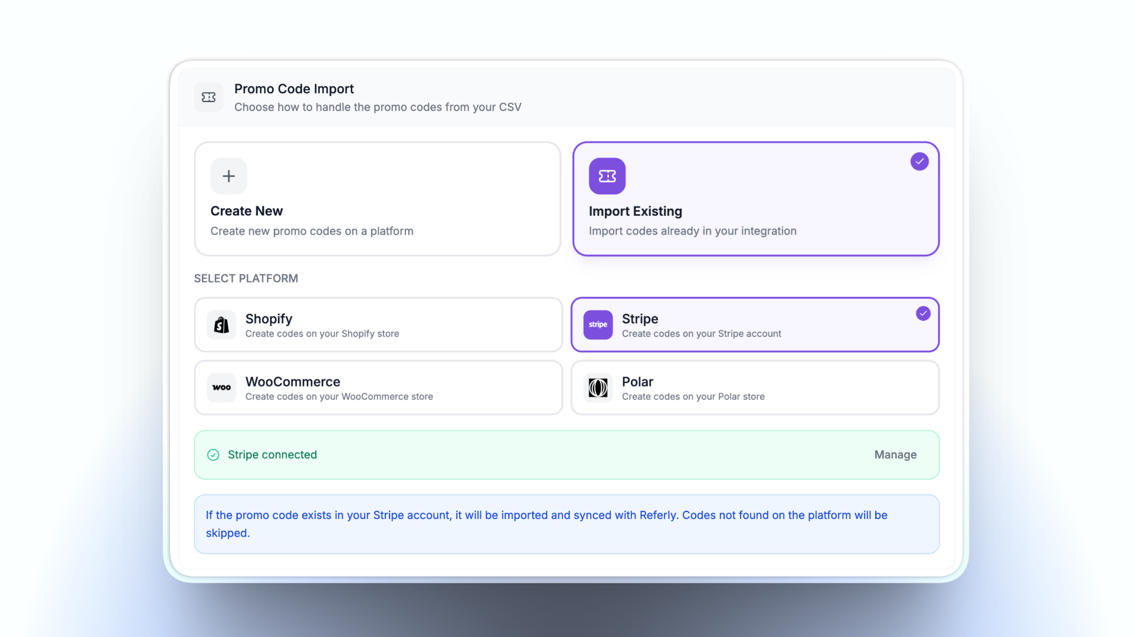Click the plus icon in Create New card
The width and height of the screenshot is (1133, 637).
(x=229, y=176)
